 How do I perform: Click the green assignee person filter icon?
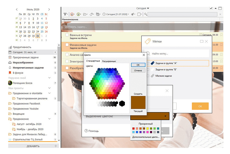[x=79, y=14]
